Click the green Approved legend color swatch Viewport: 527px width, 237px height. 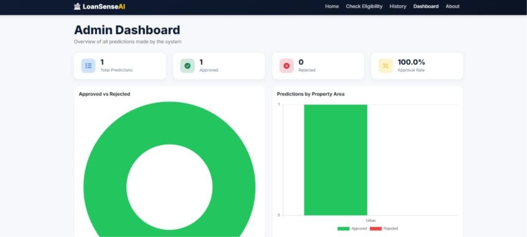[x=343, y=229]
